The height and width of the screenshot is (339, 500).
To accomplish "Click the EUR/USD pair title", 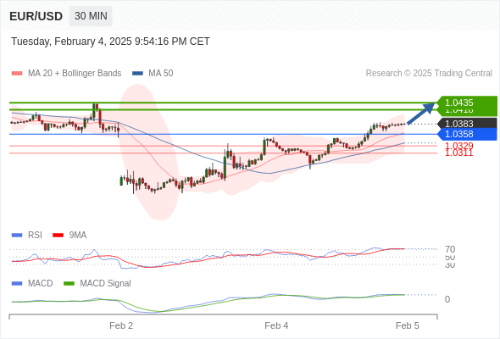I will (36, 16).
